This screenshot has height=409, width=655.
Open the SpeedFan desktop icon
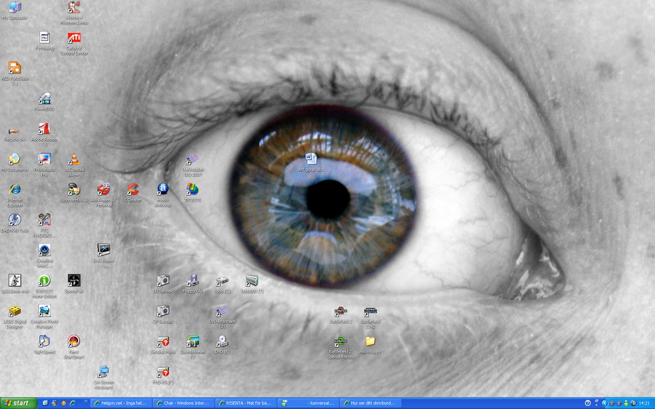(x=74, y=281)
